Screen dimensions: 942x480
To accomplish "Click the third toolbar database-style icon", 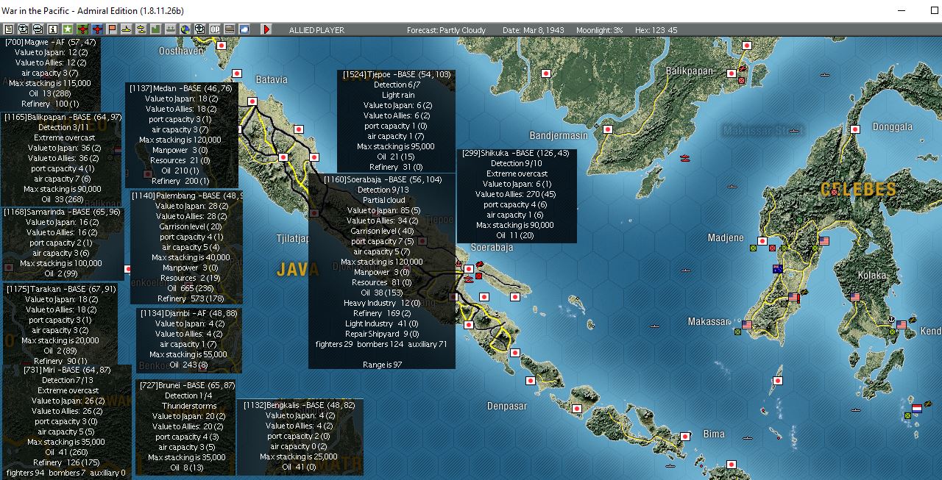I will (x=38, y=29).
